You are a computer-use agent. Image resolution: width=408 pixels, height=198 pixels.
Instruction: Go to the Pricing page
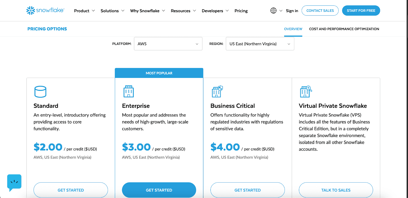coord(241,11)
